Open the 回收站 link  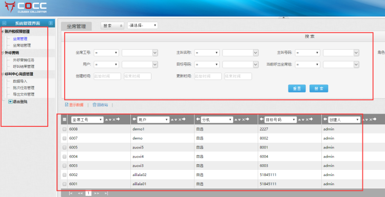pos(102,105)
